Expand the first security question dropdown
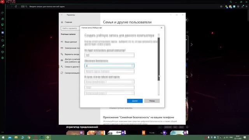This screenshot has height=140, width=249. [109, 82]
